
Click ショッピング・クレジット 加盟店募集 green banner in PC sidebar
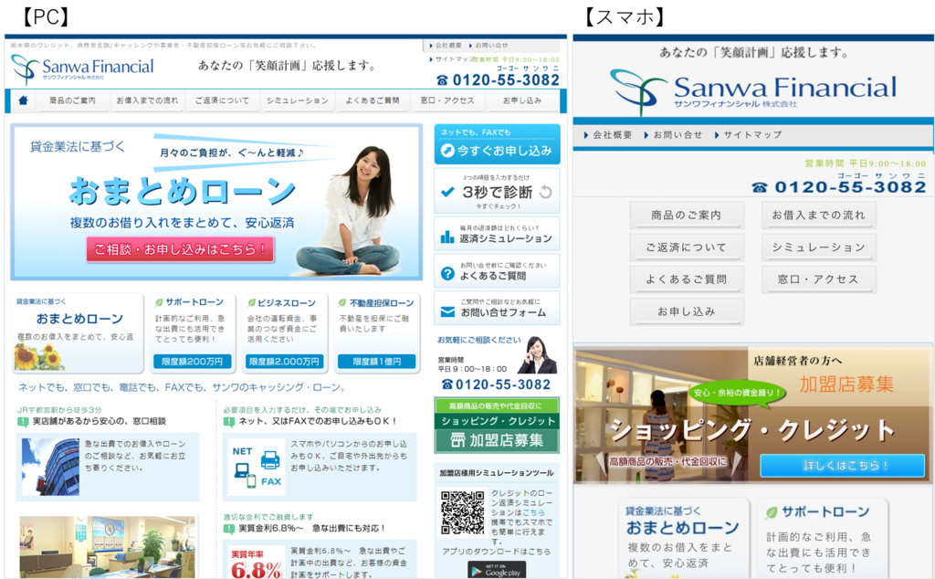coord(497,426)
